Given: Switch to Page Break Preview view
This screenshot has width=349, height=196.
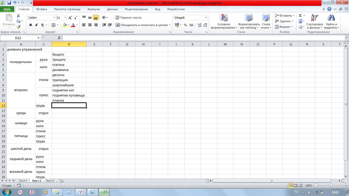Looking at the screenshot, I should click(300, 186).
